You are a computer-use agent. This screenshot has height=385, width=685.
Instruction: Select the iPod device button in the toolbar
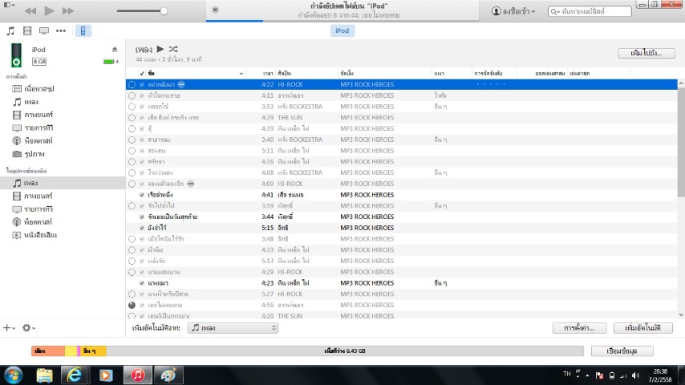[x=83, y=30]
